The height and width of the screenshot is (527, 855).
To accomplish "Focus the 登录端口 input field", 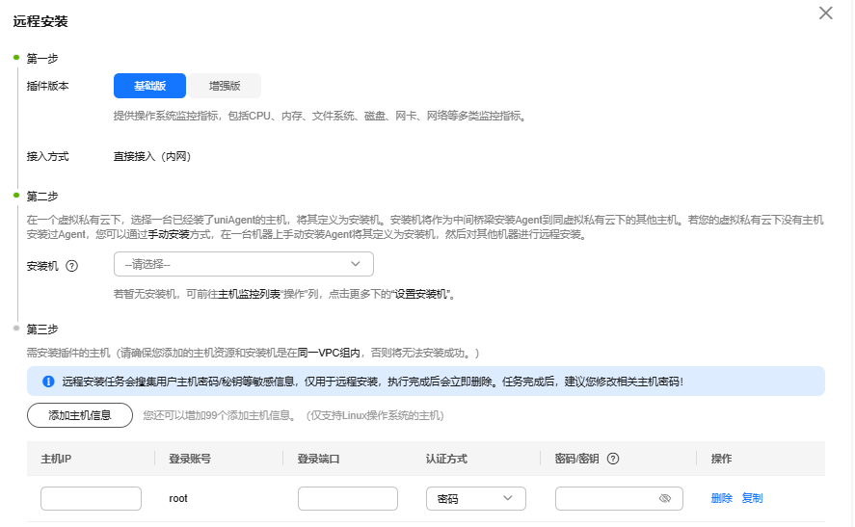I will (x=348, y=499).
